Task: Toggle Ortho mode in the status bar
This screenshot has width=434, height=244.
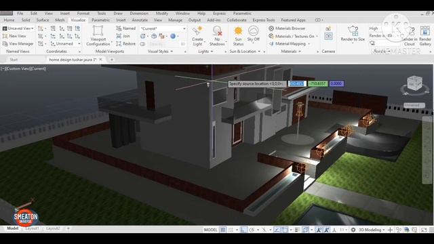Action: click(243, 230)
